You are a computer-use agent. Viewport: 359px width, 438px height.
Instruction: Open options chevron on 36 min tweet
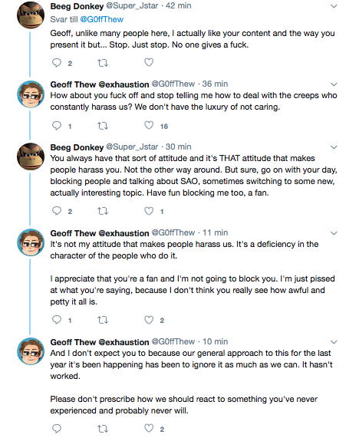point(334,84)
